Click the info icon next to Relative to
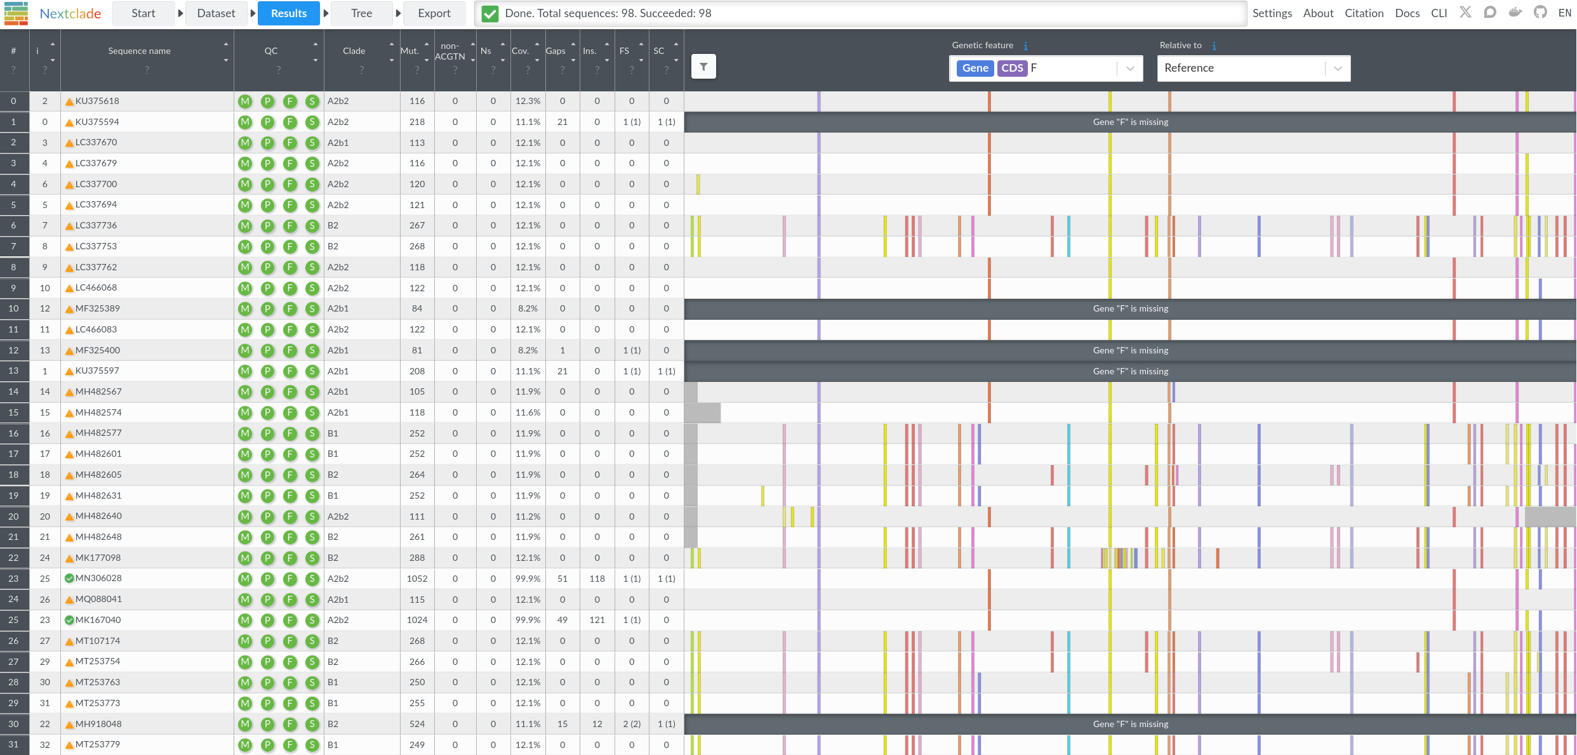This screenshot has width=1577, height=755. pos(1214,46)
